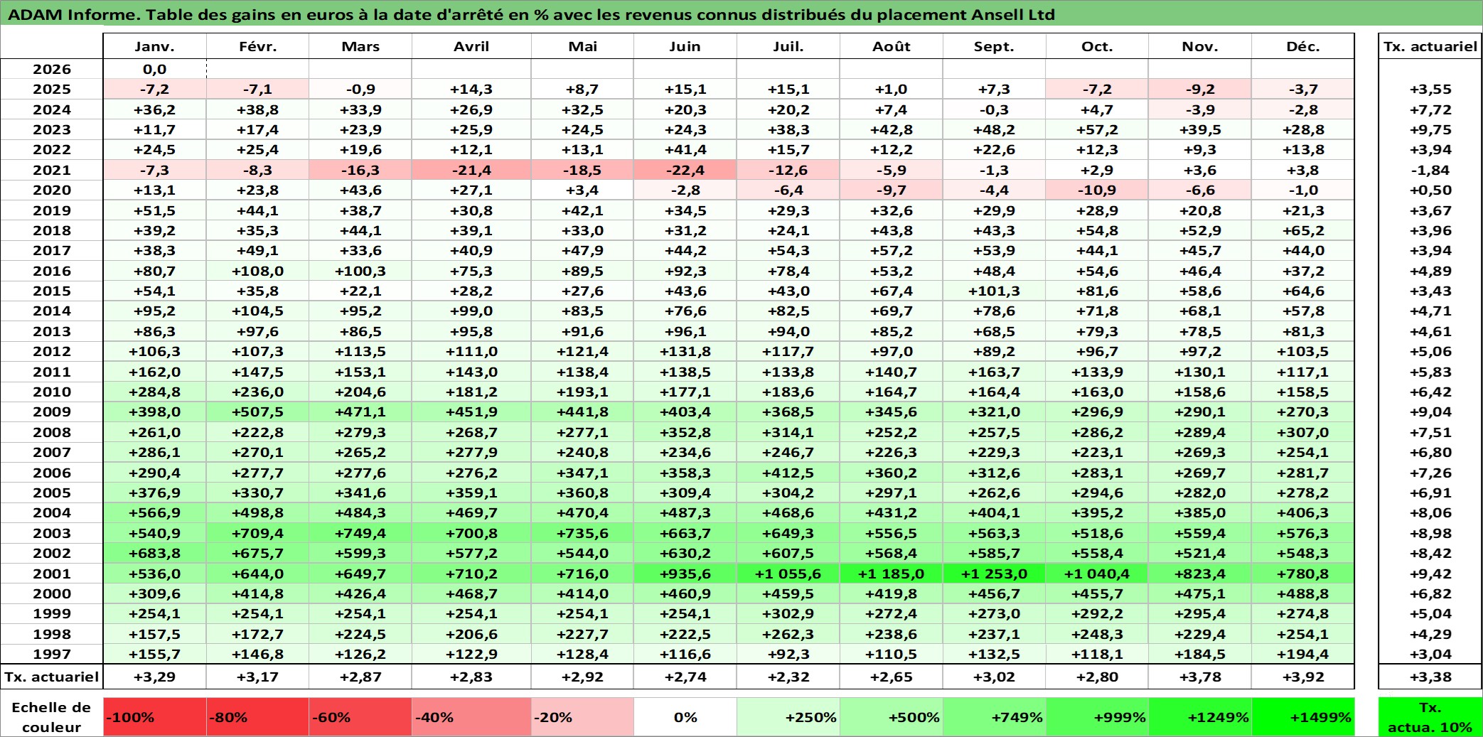Select the +1 253,0 cell in Sept. 2001

pos(995,574)
